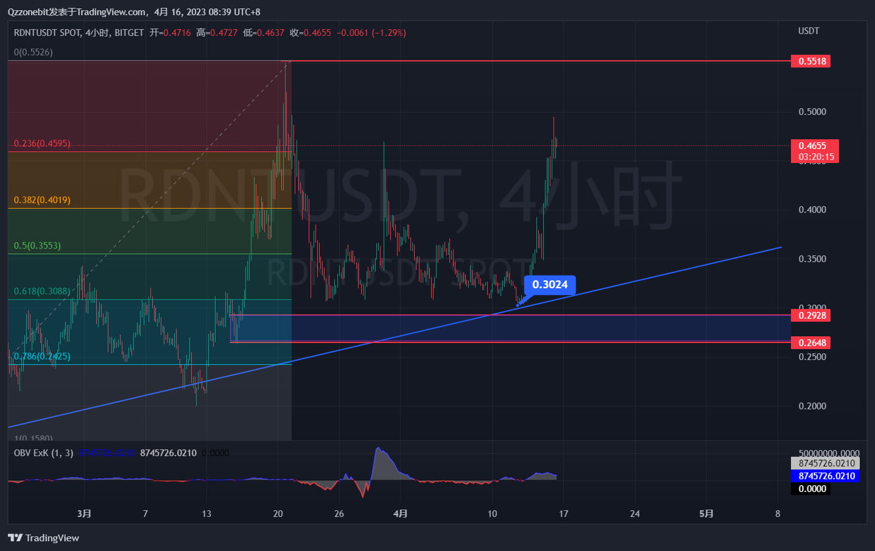Click the 0.3500 price axis tick
This screenshot has height=551, width=875.
coord(812,259)
